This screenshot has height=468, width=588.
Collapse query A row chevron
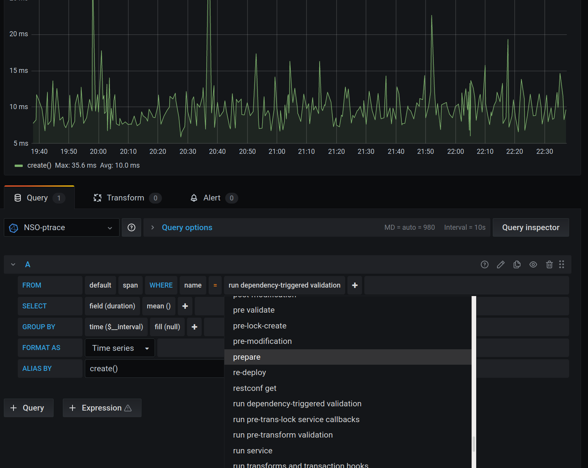tap(13, 264)
